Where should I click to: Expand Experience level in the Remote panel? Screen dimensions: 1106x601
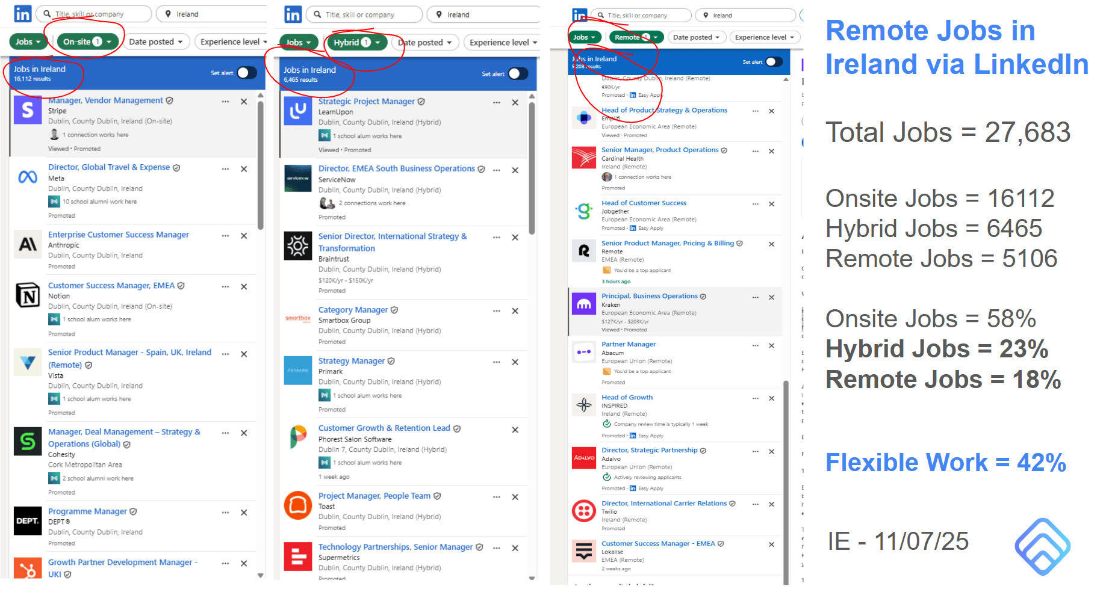(765, 37)
